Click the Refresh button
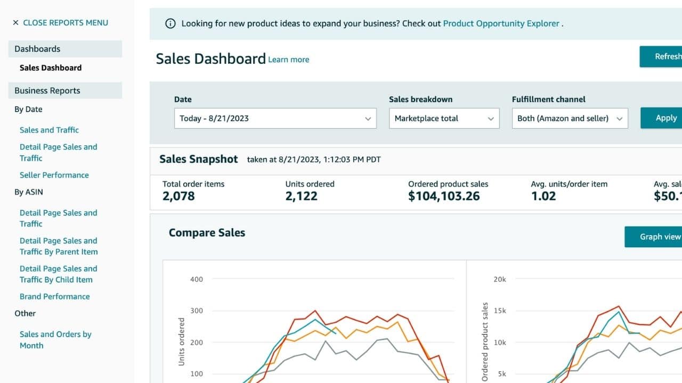This screenshot has width=682, height=383. (663, 56)
